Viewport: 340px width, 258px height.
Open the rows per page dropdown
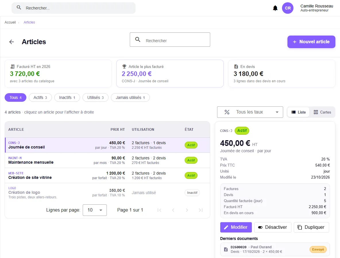[95, 210]
